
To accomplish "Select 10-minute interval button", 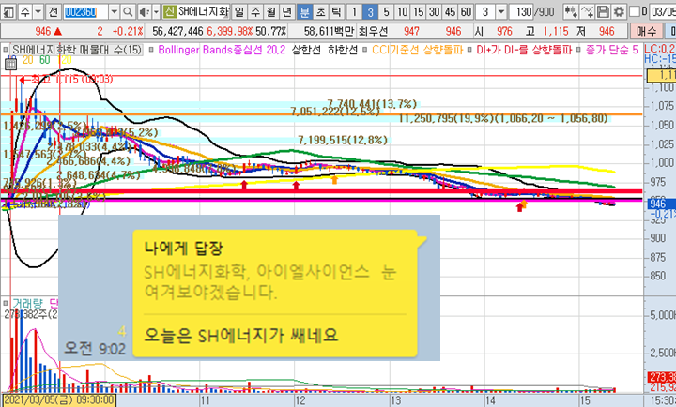I will point(402,11).
